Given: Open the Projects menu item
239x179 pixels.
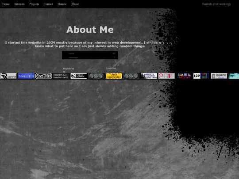Looking at the screenshot, I should tap(34, 4).
